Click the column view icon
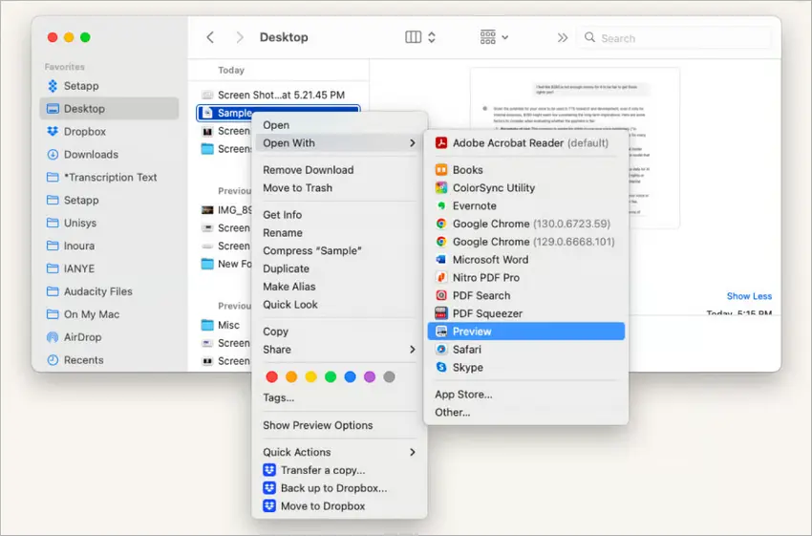Image resolution: width=812 pixels, height=536 pixels. tap(413, 37)
